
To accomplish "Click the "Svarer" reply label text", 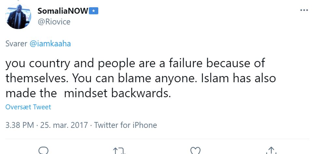I will point(16,44).
